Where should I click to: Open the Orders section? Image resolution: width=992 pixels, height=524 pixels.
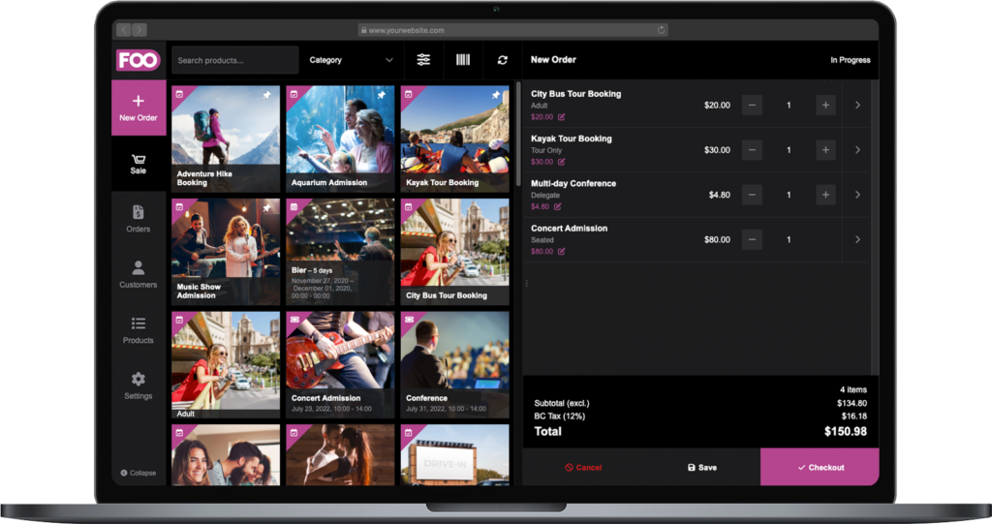139,219
